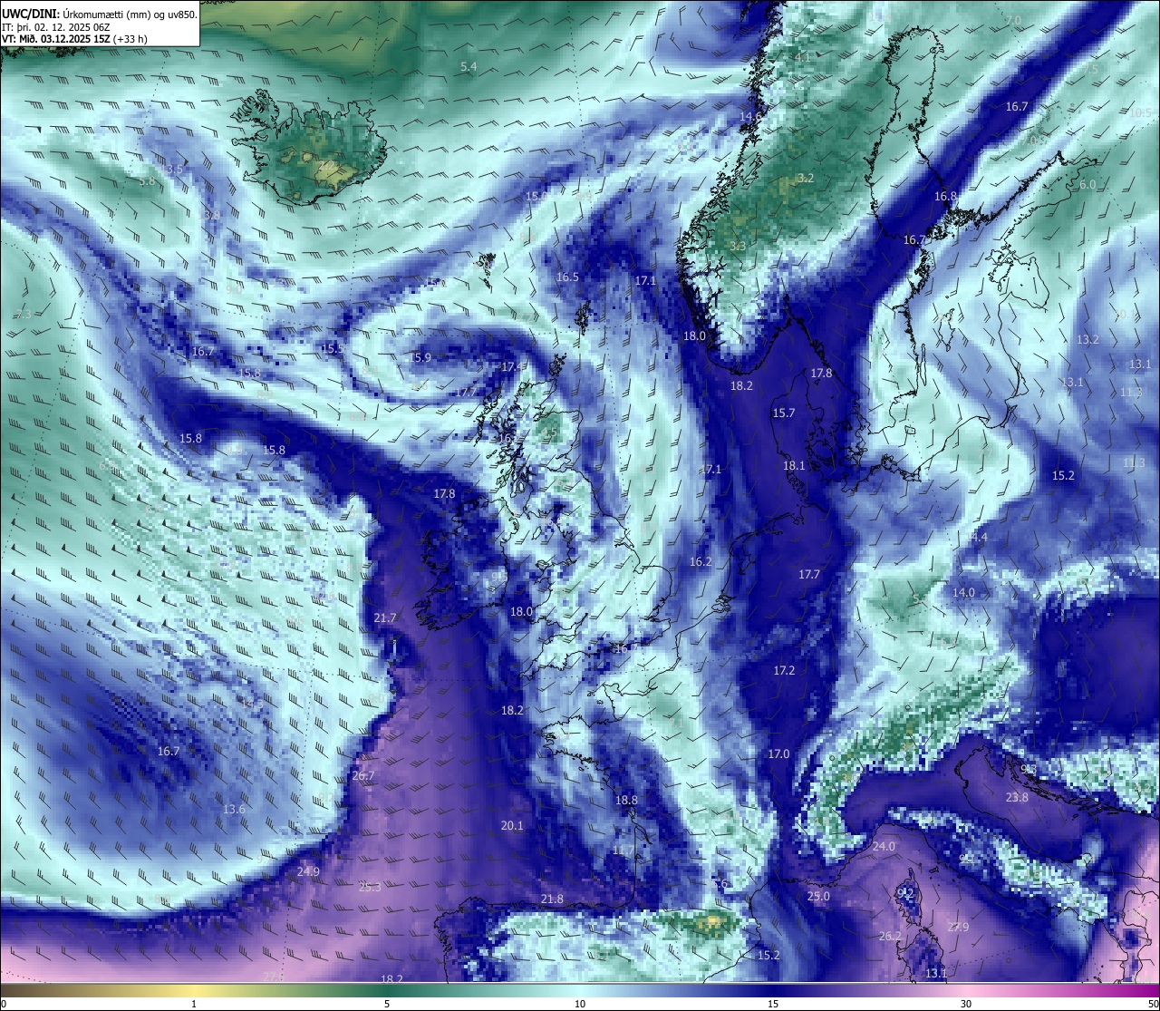Click the 'IT: þri. 02. 12. 2025 06Z' line
This screenshot has width=1160, height=1011.
click(56, 27)
